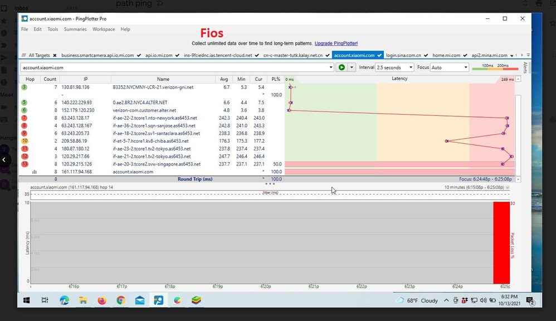Sort by the PL% column header
The height and width of the screenshot is (321, 556).
point(276,79)
